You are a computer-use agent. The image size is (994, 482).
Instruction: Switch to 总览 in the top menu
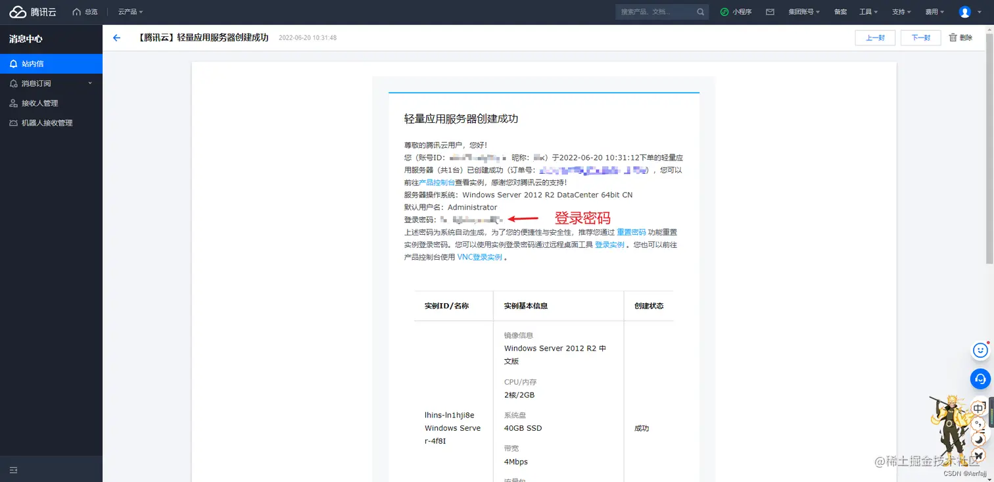[x=89, y=11]
